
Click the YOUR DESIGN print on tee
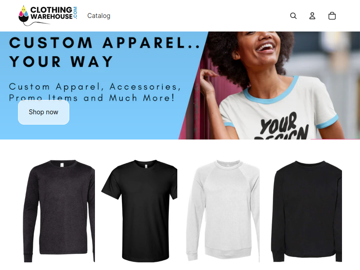pos(283,126)
